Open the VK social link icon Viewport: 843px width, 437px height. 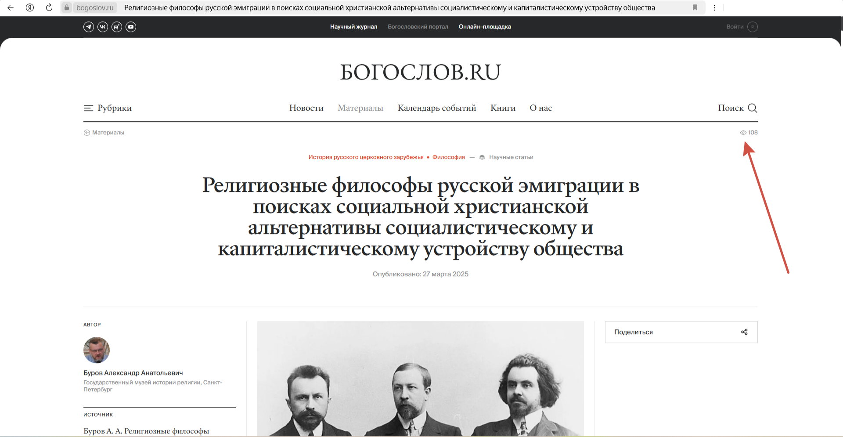click(103, 27)
